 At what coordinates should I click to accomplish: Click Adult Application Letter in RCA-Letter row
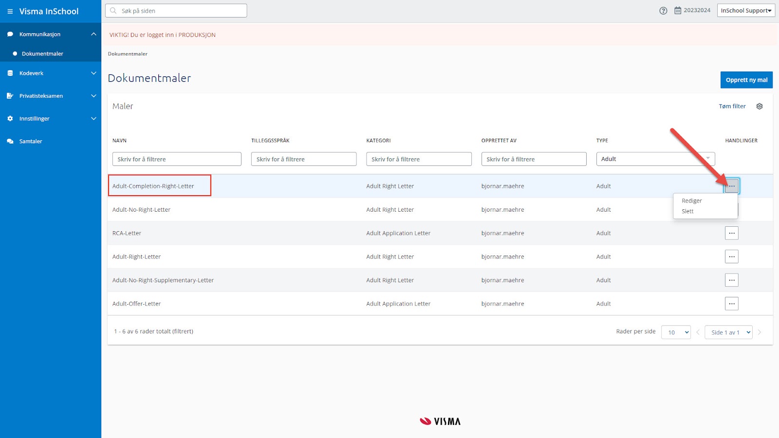398,233
